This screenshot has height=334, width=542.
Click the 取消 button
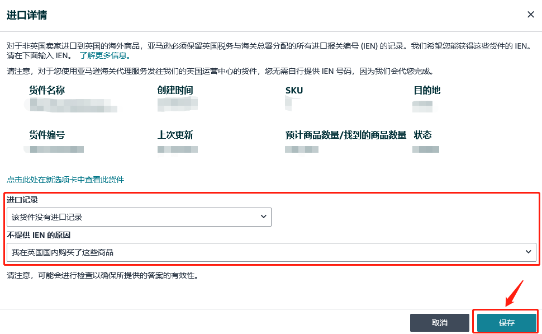(x=439, y=322)
